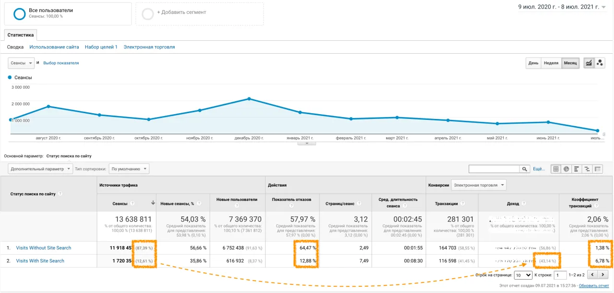614x293 pixels.
Task: Select the performance bar view icon
Action: coord(577,169)
